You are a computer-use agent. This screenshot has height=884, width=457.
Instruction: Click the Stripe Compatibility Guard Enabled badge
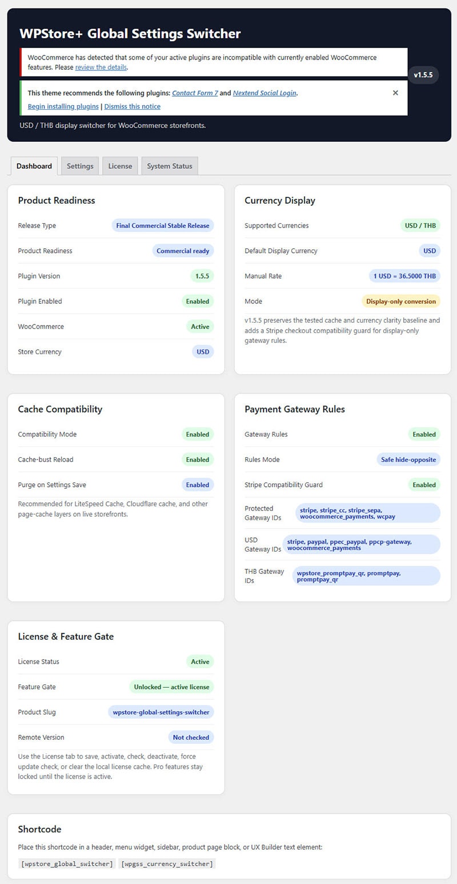tap(424, 485)
